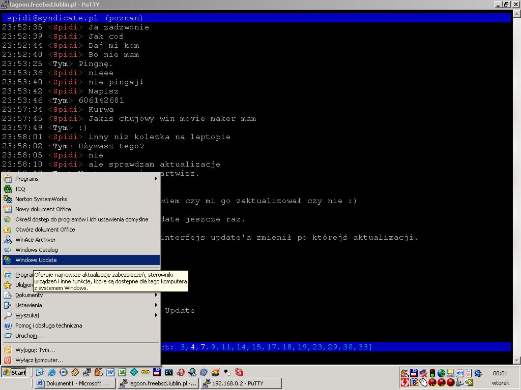Launch WinAce Archiver from the Start menu
Screen dimensions: 521x390
click(x=81, y=240)
